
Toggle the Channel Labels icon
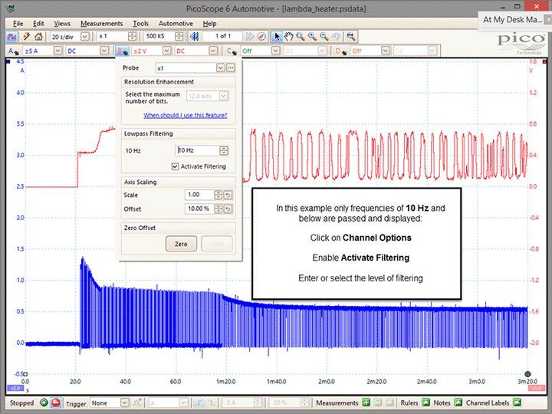(x=517, y=402)
